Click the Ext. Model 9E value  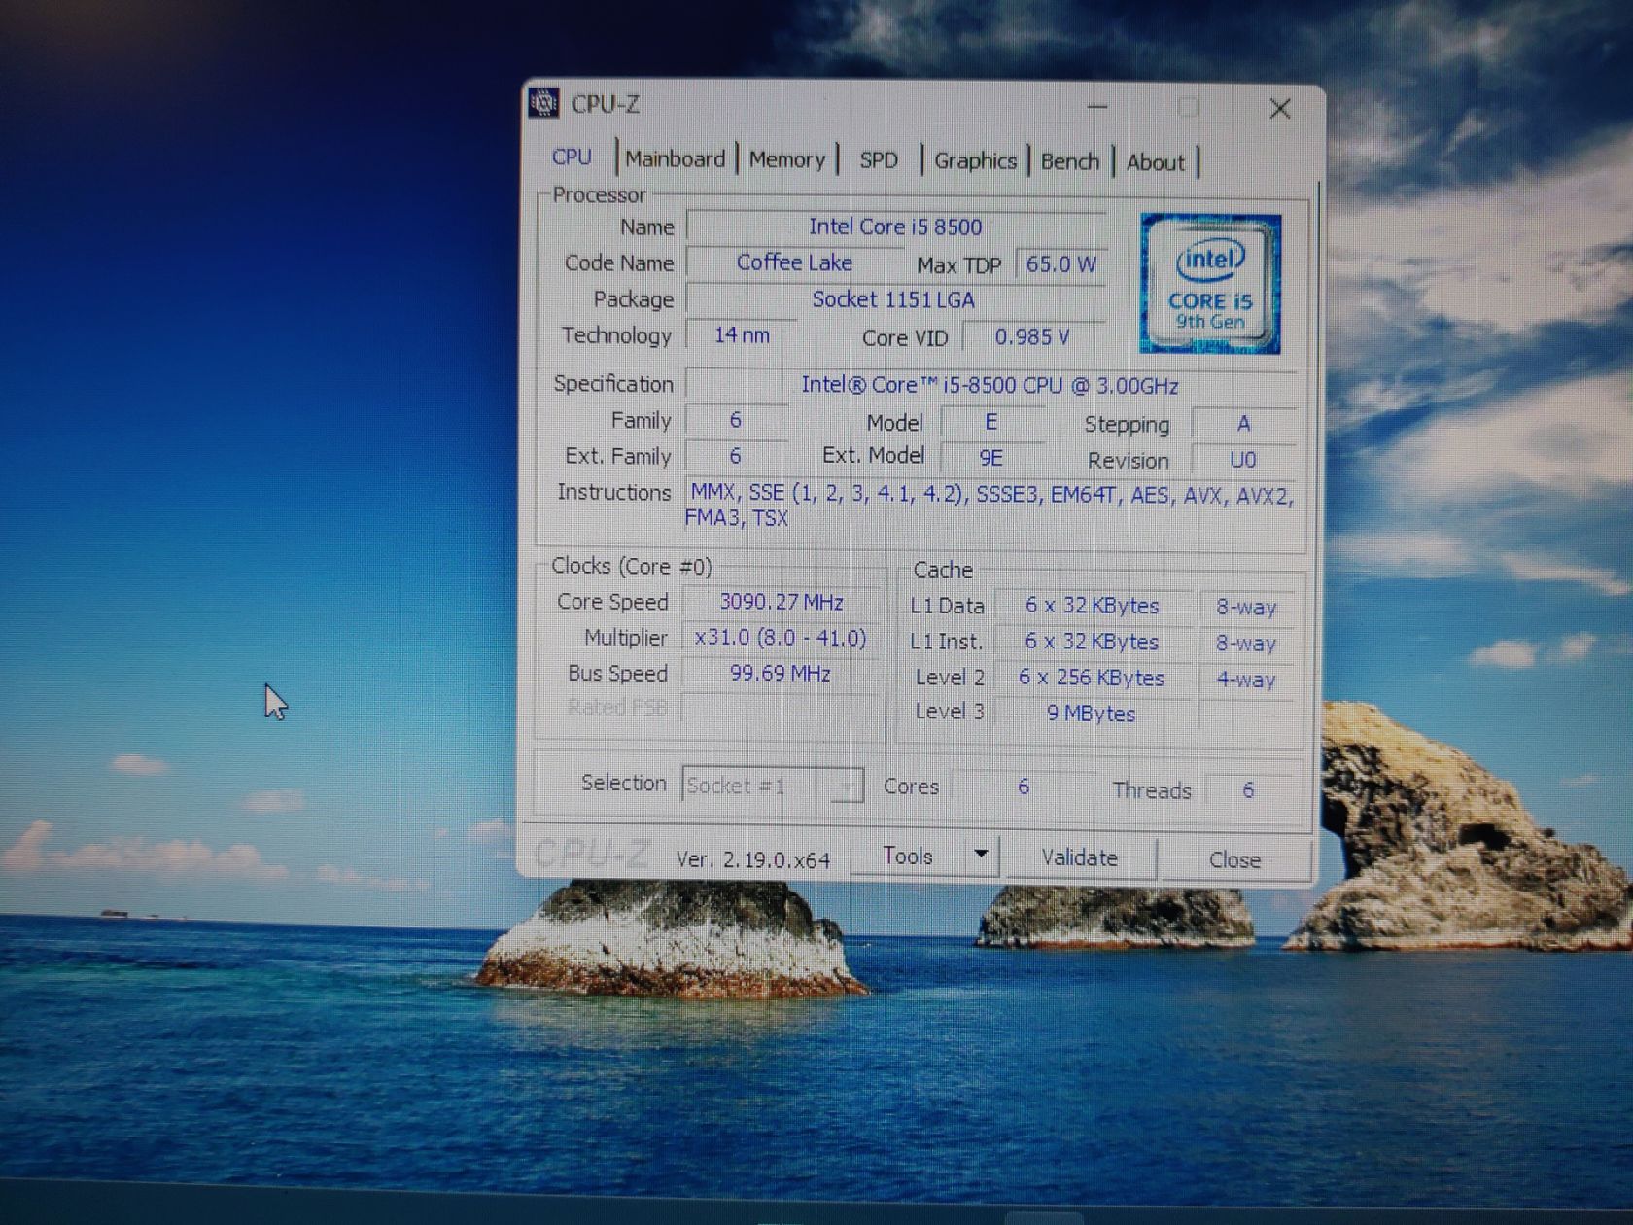(x=990, y=458)
